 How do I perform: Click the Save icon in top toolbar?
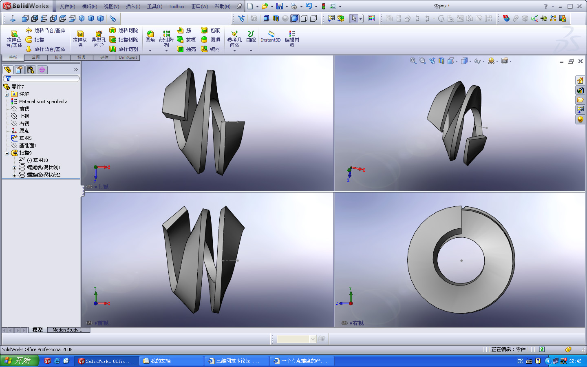280,6
